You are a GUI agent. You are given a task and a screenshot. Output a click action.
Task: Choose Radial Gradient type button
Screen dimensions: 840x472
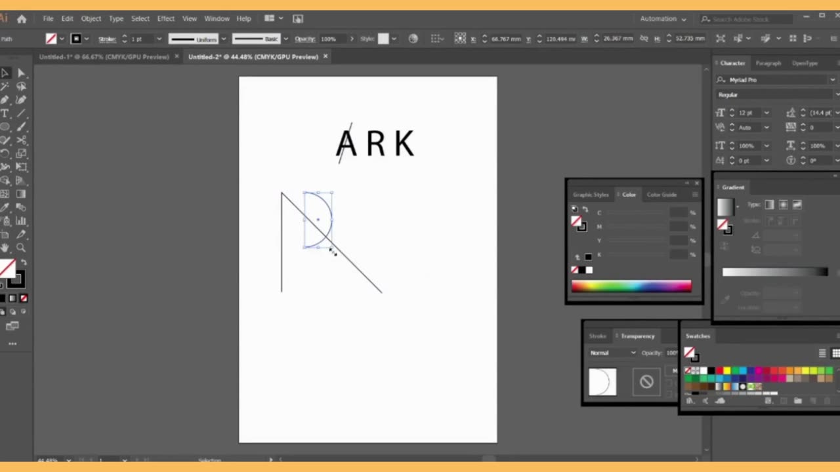[x=783, y=205]
